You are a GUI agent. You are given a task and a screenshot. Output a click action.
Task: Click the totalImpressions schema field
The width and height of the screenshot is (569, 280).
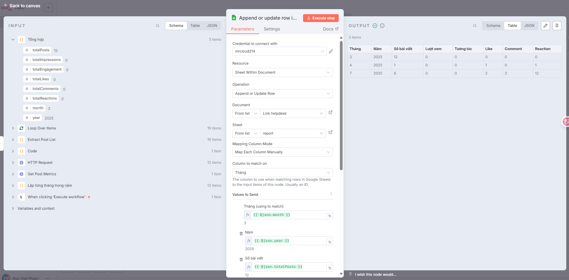click(43, 60)
